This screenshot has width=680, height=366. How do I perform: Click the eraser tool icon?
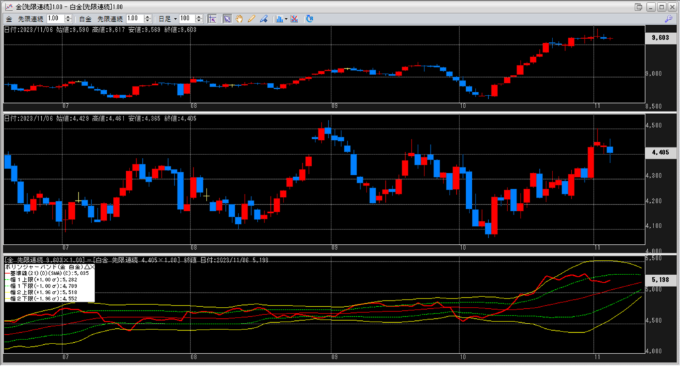tap(263, 19)
